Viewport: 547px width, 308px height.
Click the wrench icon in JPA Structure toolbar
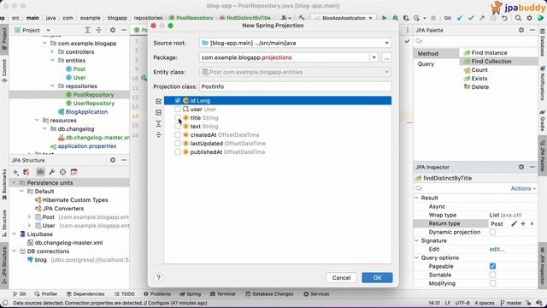tap(51, 172)
